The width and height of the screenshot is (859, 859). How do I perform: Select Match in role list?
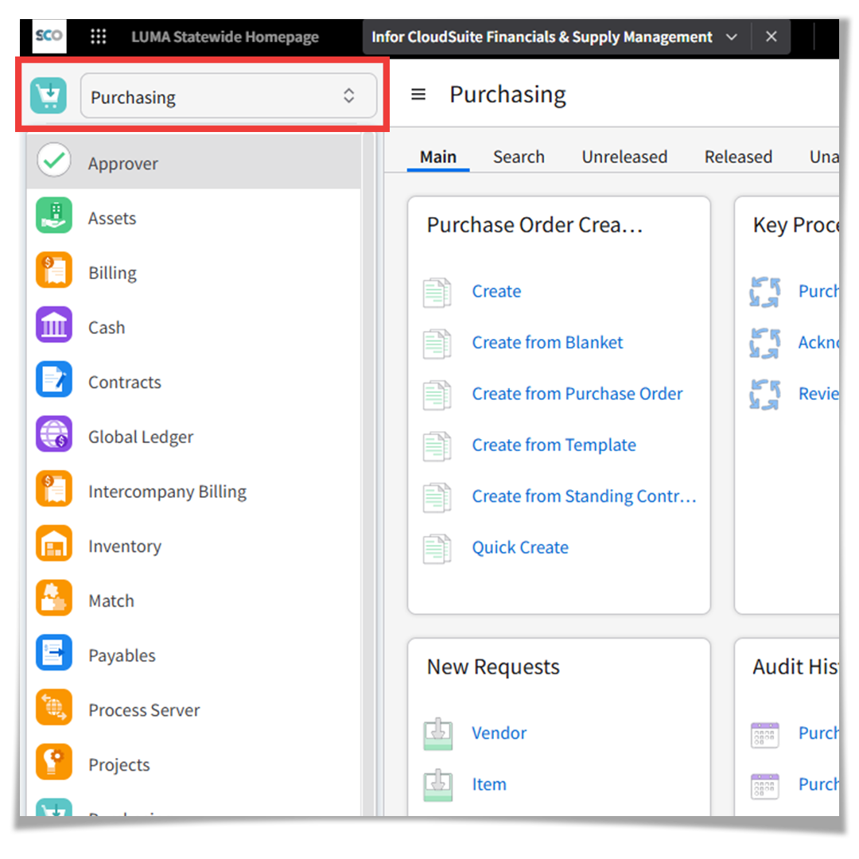pos(193,601)
